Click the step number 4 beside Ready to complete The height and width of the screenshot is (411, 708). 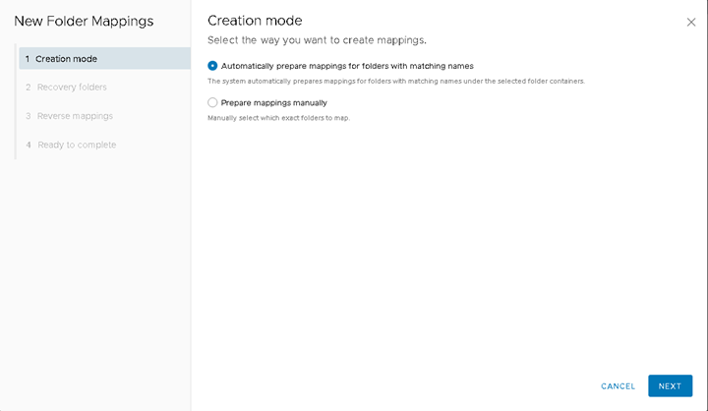click(28, 145)
